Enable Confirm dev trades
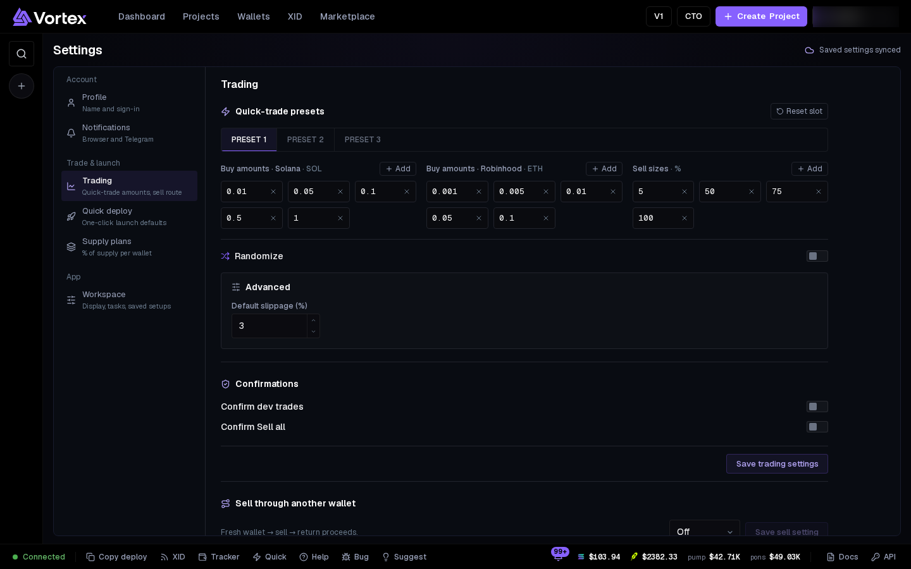 pos(817,407)
